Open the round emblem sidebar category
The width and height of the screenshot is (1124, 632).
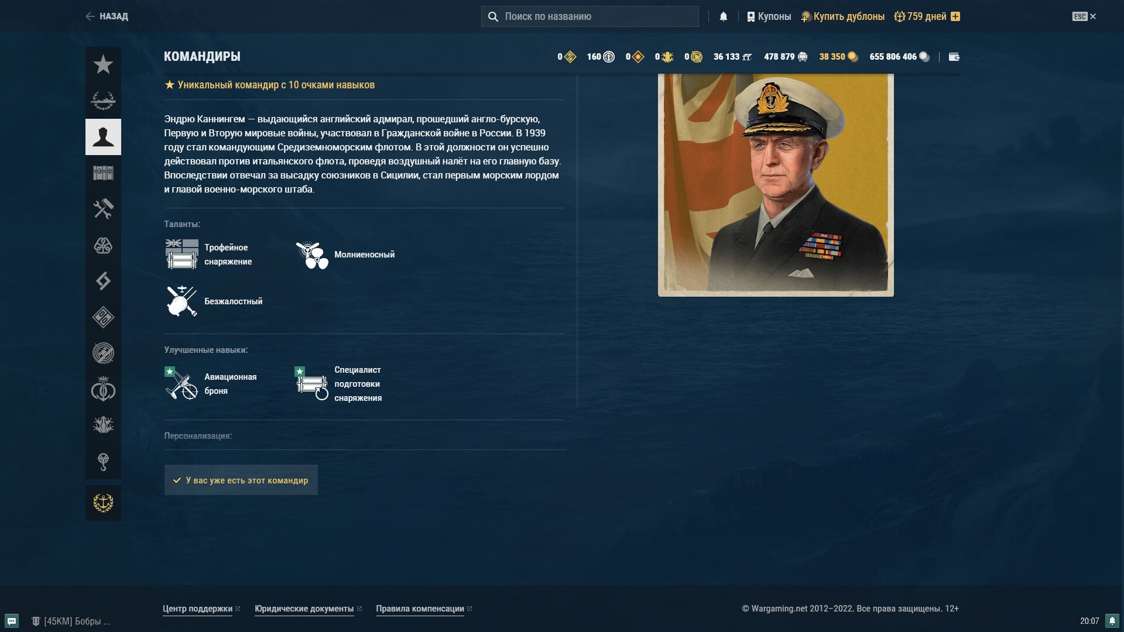103,353
